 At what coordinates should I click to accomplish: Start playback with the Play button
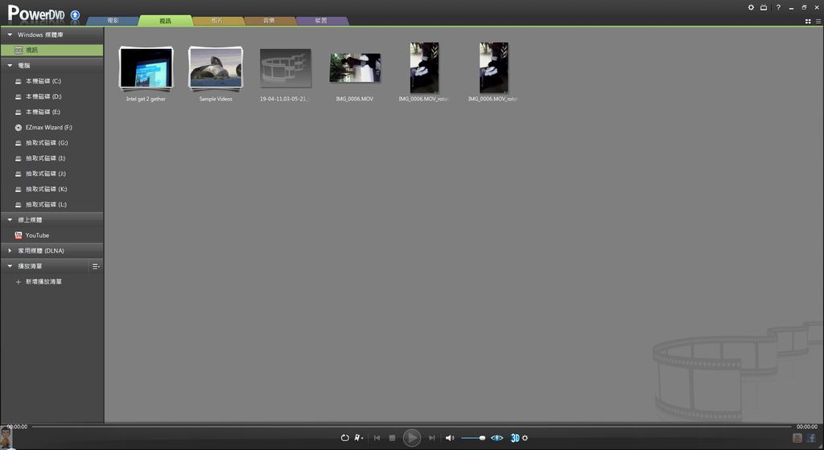(411, 437)
